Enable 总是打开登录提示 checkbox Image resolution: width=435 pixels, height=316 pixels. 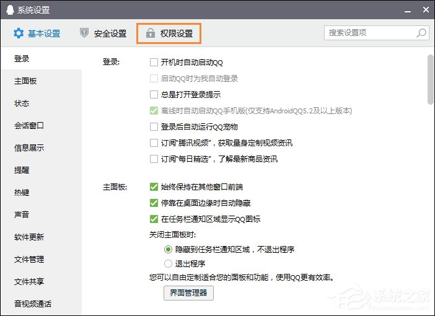(x=154, y=95)
